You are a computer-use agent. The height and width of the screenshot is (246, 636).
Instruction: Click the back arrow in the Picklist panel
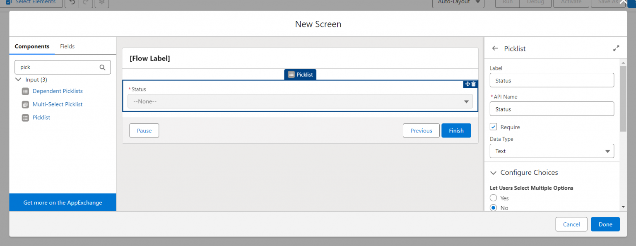(495, 48)
